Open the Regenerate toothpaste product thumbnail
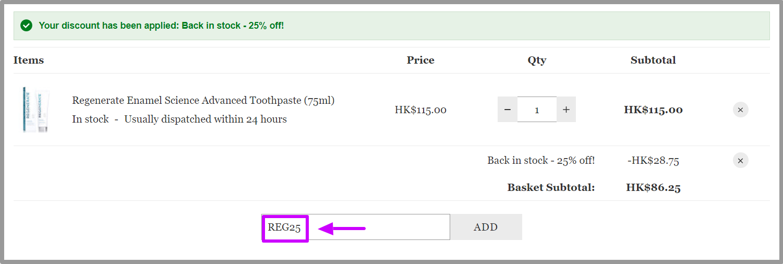Image resolution: width=783 pixels, height=264 pixels. (36, 110)
